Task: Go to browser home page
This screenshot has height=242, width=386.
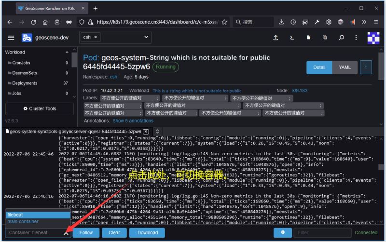Action: point(45,22)
